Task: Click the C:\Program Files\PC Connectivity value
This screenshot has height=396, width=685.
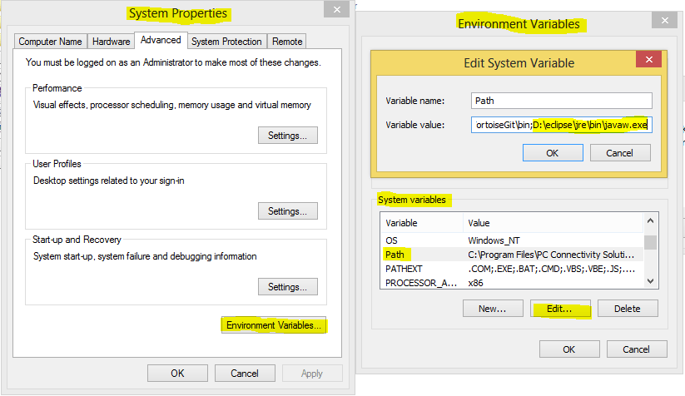Action: (x=551, y=255)
